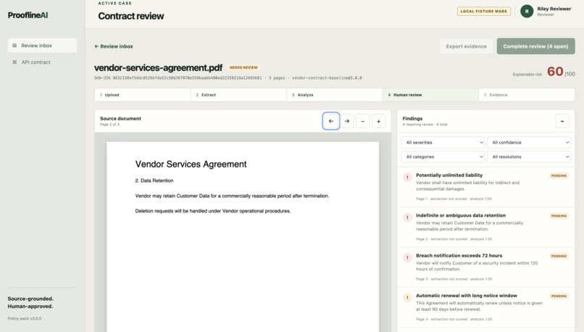The height and width of the screenshot is (332, 584).
Task: Click ProoflineAI logo
Action: pos(28,15)
